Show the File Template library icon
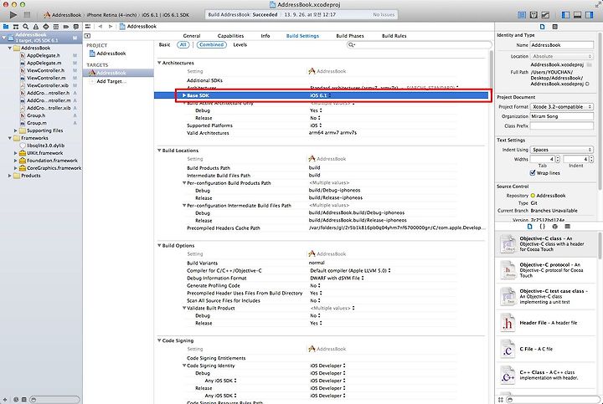The width and height of the screenshot is (603, 404). click(x=529, y=227)
